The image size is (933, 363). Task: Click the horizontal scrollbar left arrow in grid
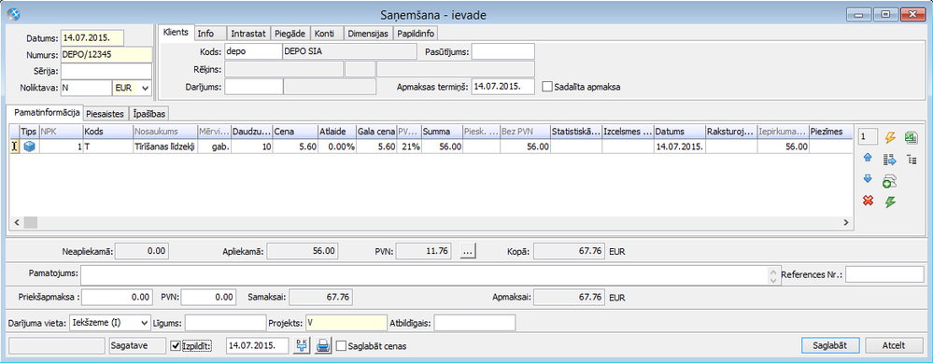point(16,222)
